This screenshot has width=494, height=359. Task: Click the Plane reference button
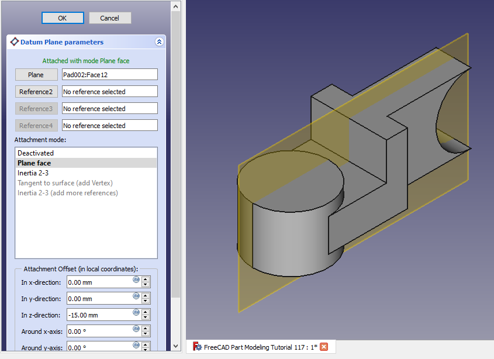36,75
